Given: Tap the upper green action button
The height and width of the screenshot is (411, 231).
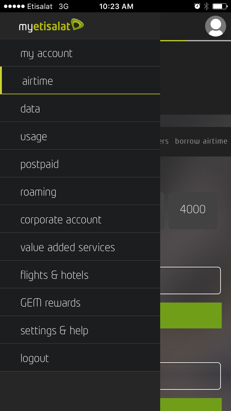Looking at the screenshot, I should (191, 315).
